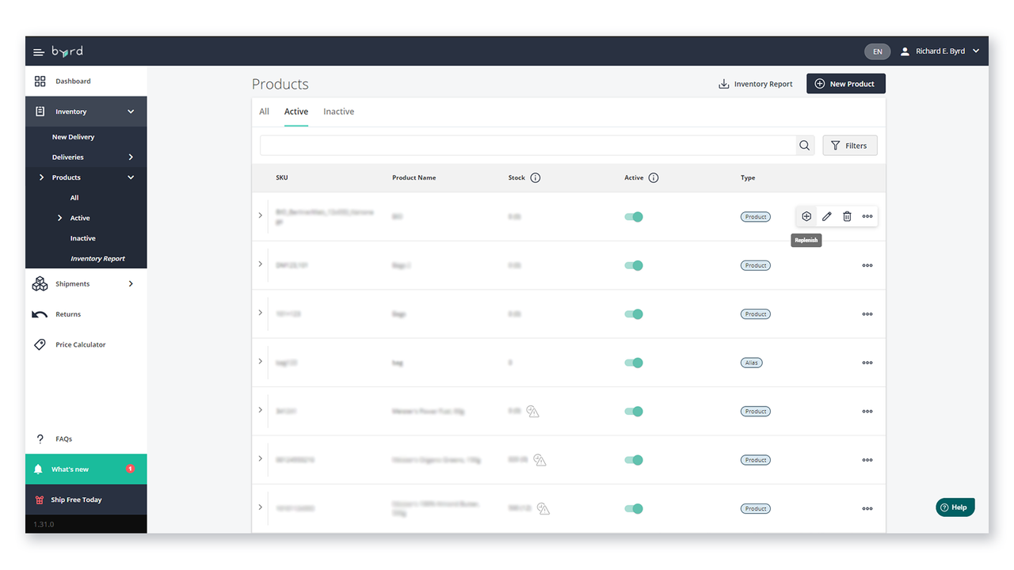1014x570 pixels.
Task: Click the hamburger menu beside the byrd logo
Action: click(x=39, y=51)
